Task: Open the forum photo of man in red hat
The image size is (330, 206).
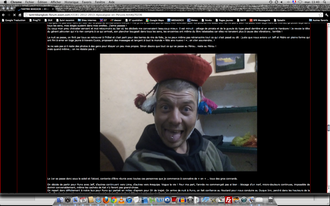Action: click(x=179, y=112)
